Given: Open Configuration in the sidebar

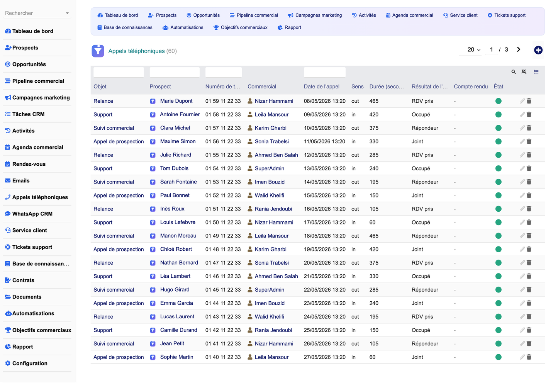Looking at the screenshot, I should (x=30, y=364).
